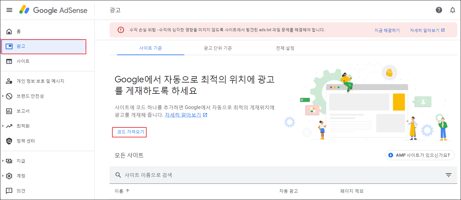Click the AMP 사이트가 있으신가요? button

[x=420, y=155]
